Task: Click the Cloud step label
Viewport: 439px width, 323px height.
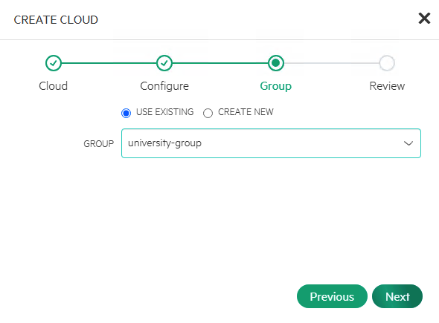Action: pos(53,86)
